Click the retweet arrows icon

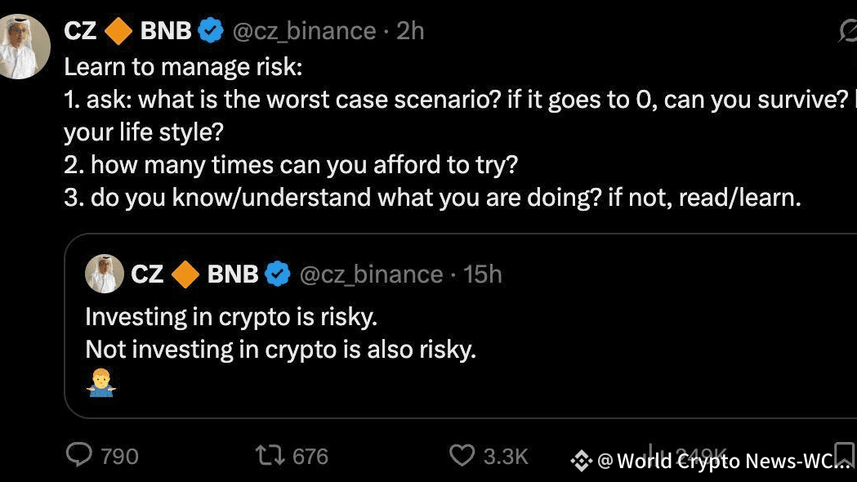pos(269,455)
